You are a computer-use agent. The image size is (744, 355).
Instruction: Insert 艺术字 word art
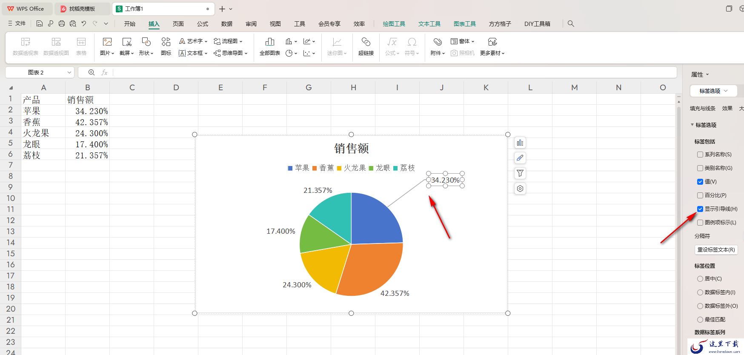[193, 41]
